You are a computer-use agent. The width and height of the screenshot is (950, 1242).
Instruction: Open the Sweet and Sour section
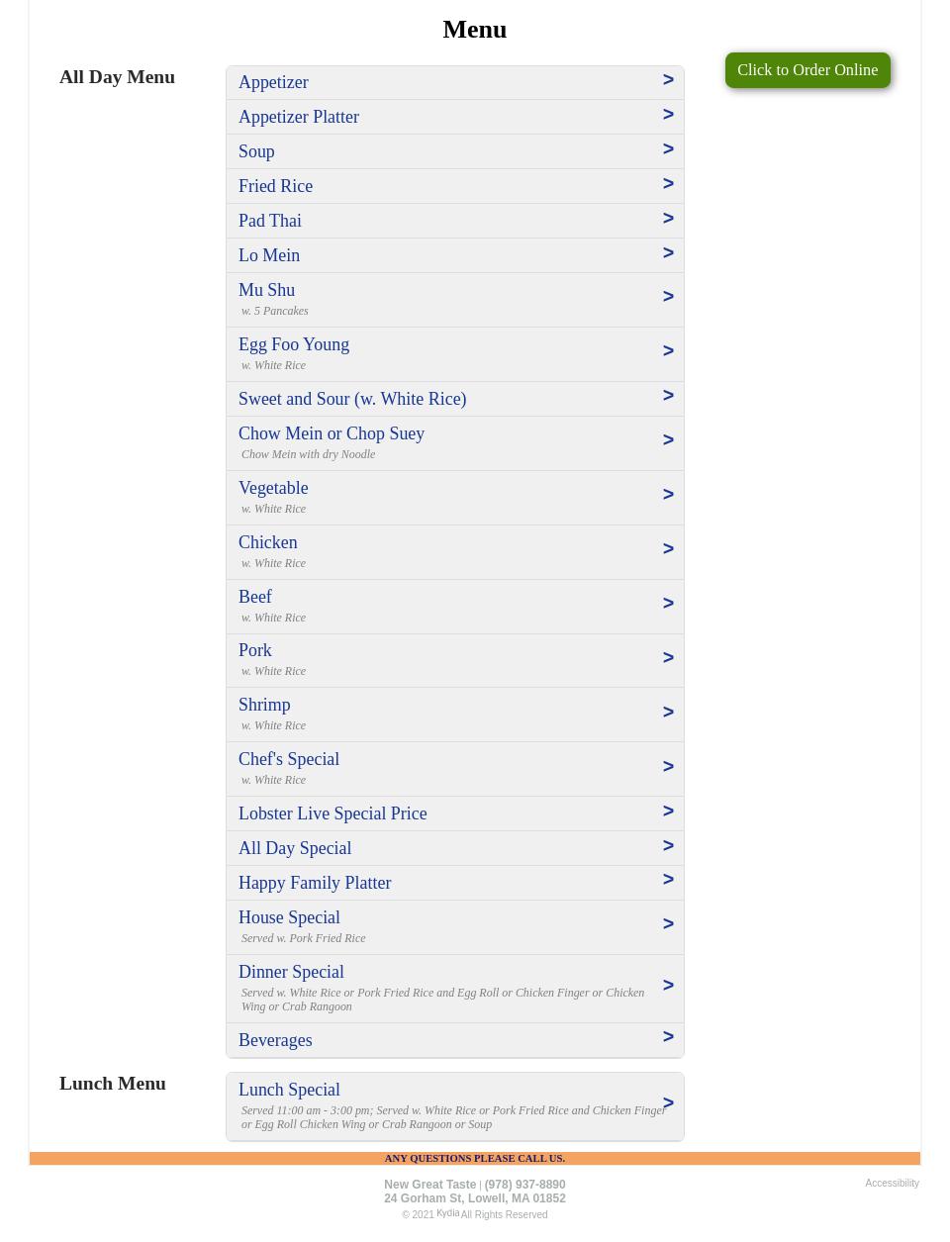coord(455,399)
